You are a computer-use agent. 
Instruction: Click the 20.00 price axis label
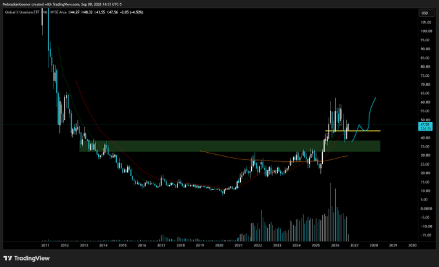[425, 173]
